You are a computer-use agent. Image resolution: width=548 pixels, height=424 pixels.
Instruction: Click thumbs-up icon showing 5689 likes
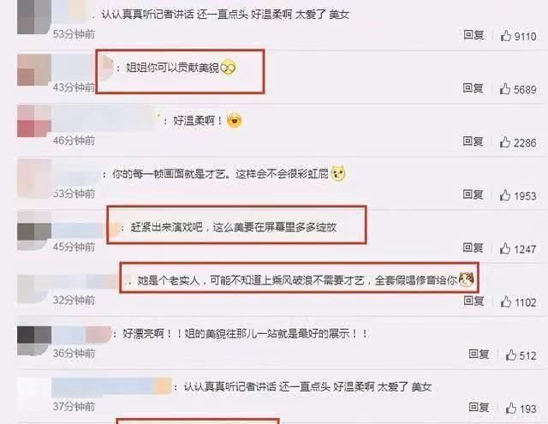[505, 89]
